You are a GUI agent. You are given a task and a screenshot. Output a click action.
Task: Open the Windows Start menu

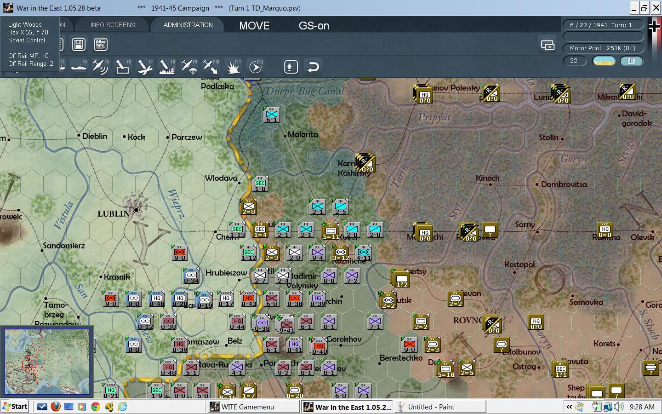(15, 407)
